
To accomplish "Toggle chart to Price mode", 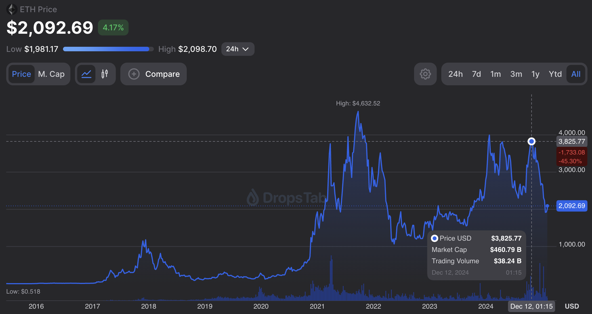I will pos(21,74).
